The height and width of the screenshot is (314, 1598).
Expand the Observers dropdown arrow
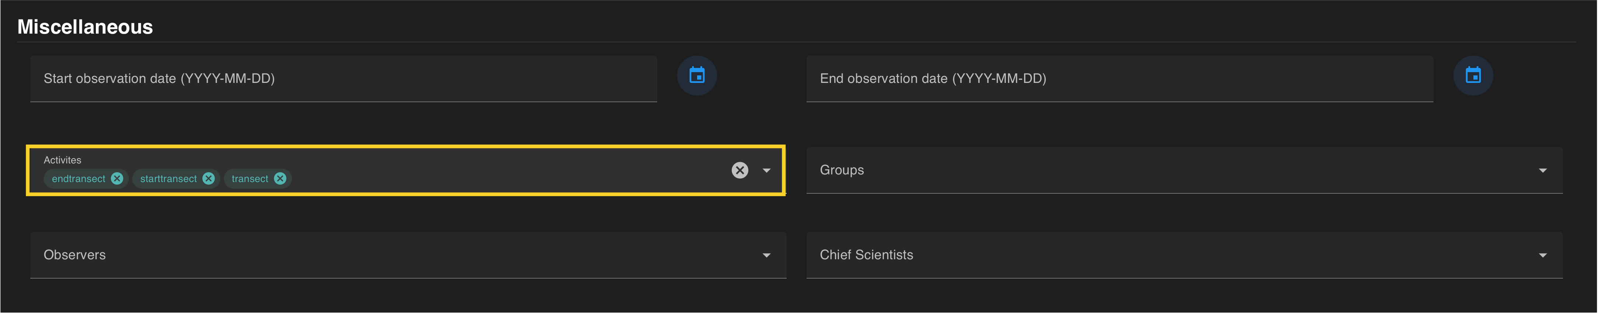[x=767, y=255]
